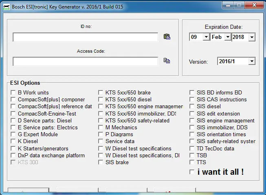Image resolution: width=266 pixels, height=195 pixels.
Task: Check the B Work units option
Action: point(13,92)
